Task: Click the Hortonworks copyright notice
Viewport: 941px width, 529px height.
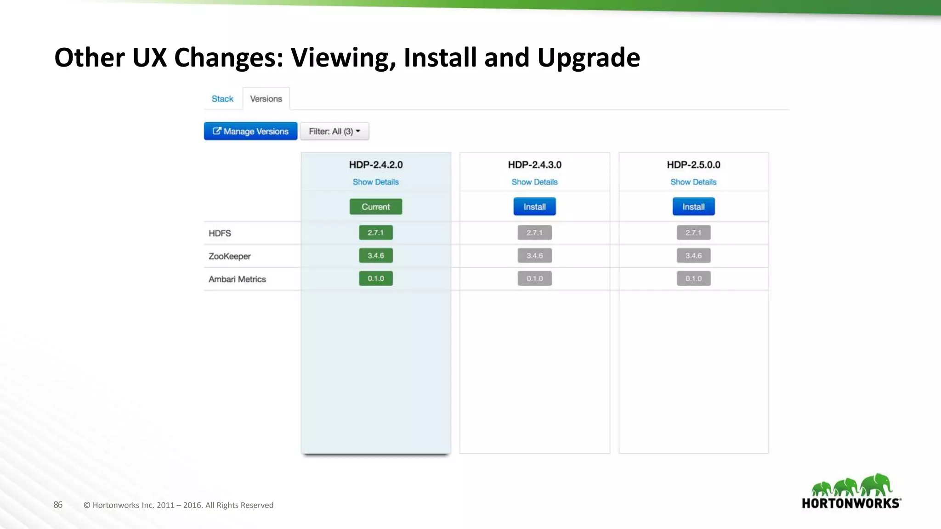Action: [178, 505]
